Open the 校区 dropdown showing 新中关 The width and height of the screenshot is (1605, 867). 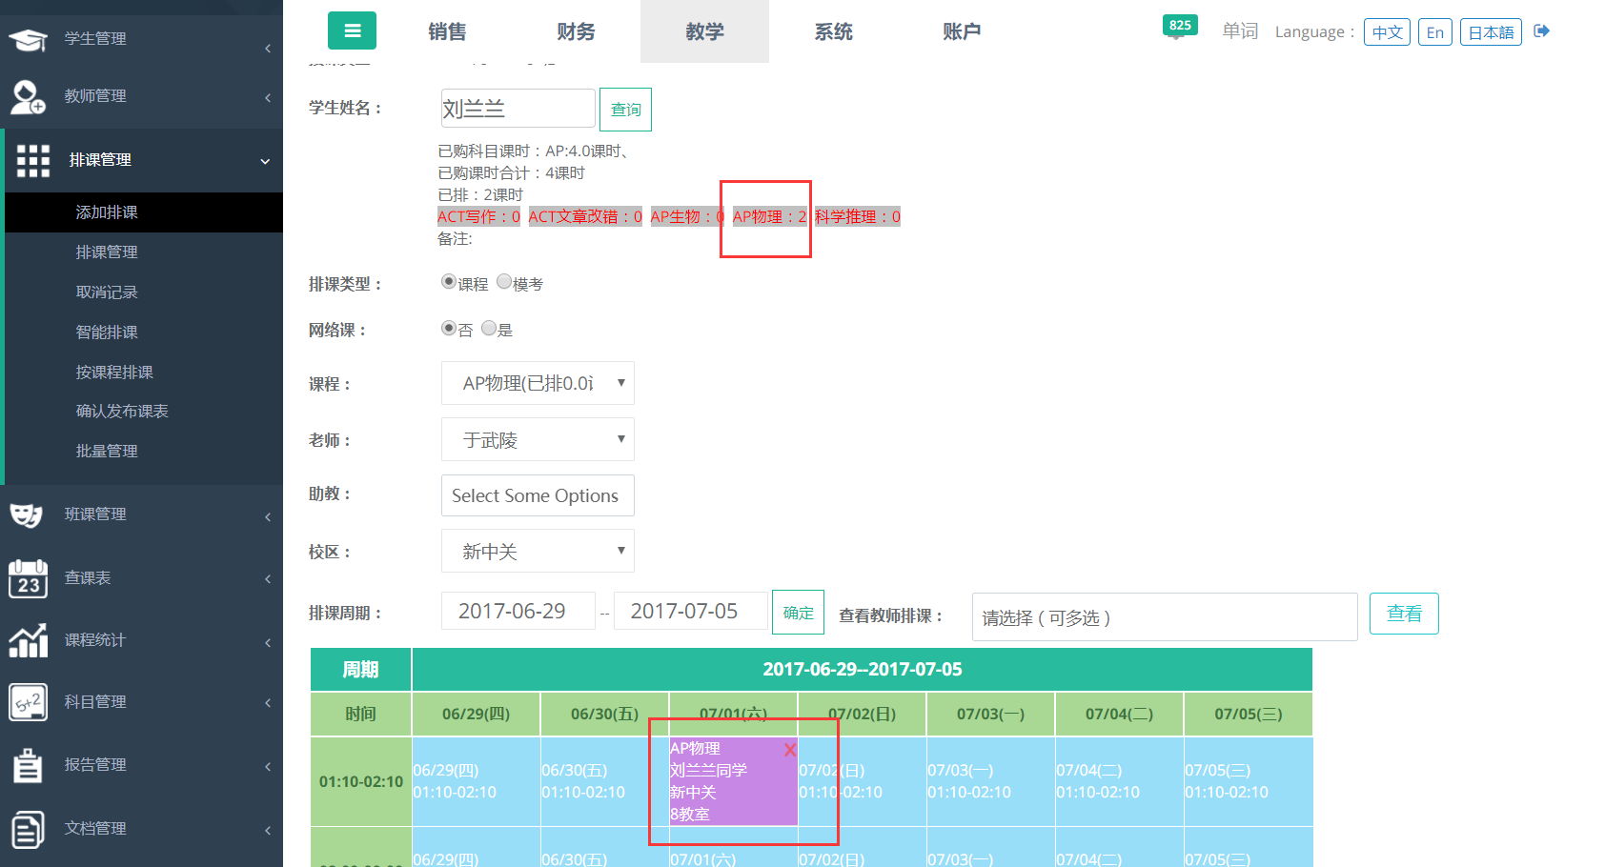click(x=538, y=551)
